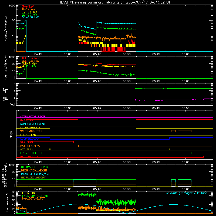
Task: Click 05:15 tick under the MeV count plot
Action: [97, 81]
